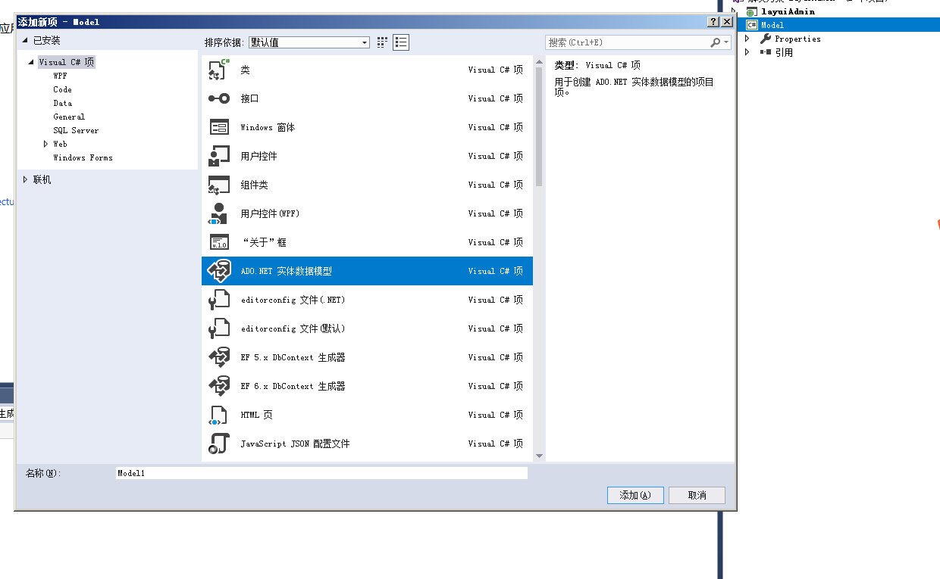
Task: Select editorconfig 文件(.NET) icon
Action: coord(218,300)
